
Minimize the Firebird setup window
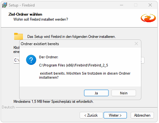coord(122,5)
